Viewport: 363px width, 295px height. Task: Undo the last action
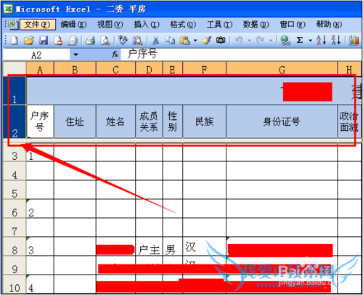coord(239,40)
